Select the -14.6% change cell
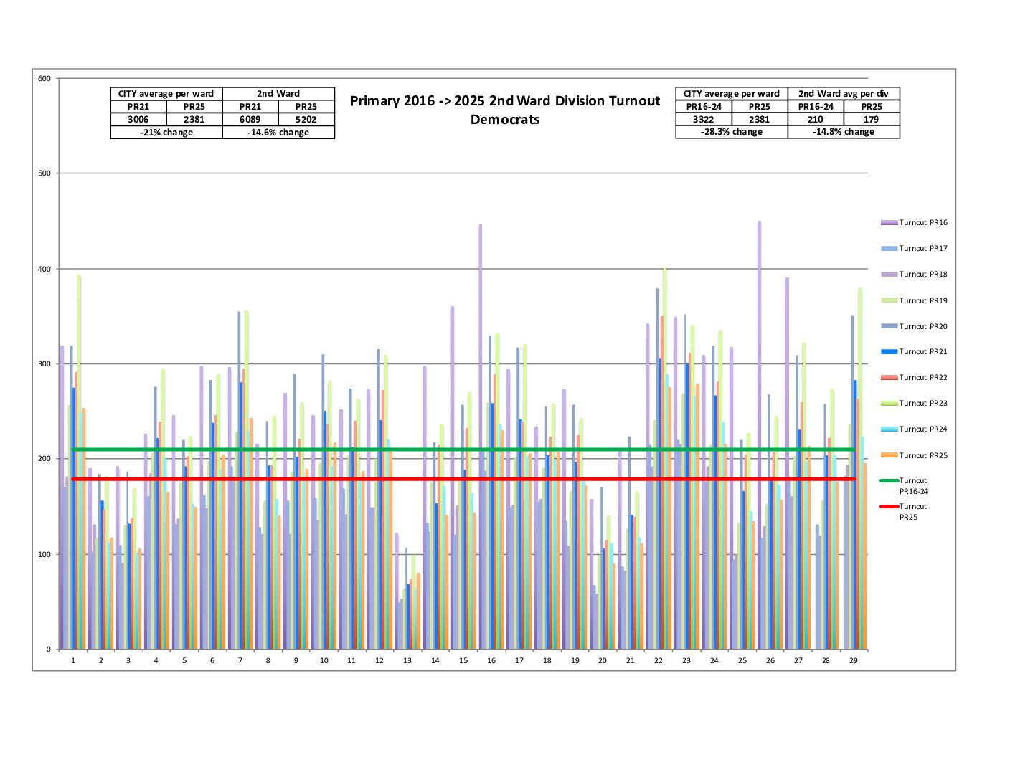Image resolution: width=1010 pixels, height=780 pixels. [278, 133]
